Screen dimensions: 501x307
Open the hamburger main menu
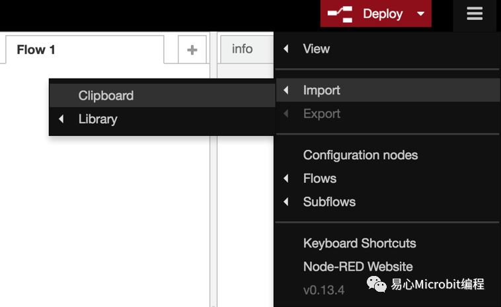(475, 14)
